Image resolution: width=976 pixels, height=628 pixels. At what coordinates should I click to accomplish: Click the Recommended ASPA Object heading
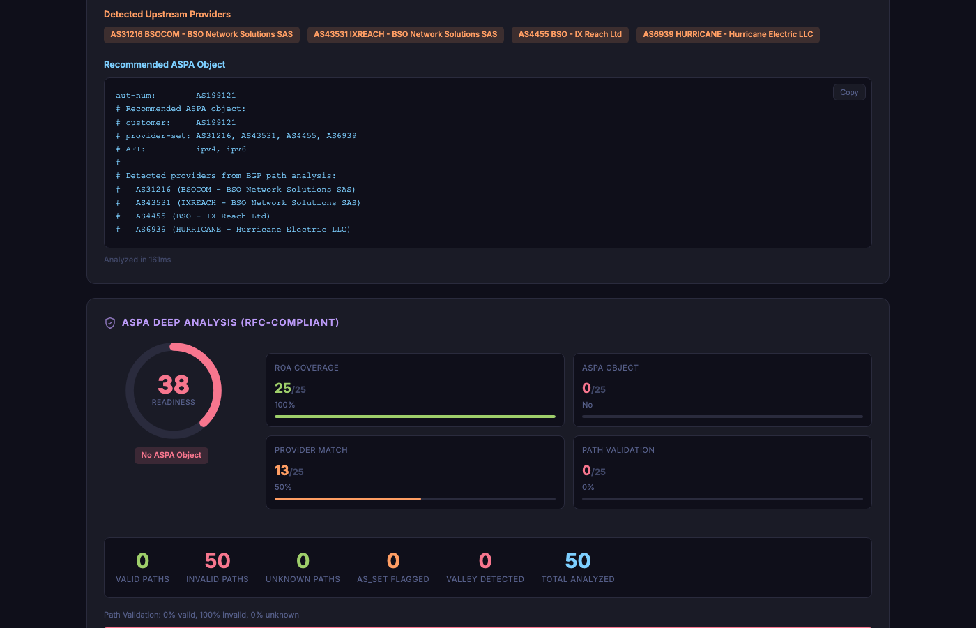point(165,64)
